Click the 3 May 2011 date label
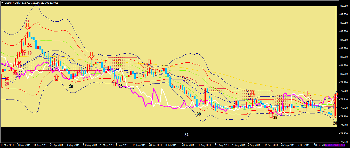The width and height of the screenshot is (350, 148). pos(73,145)
